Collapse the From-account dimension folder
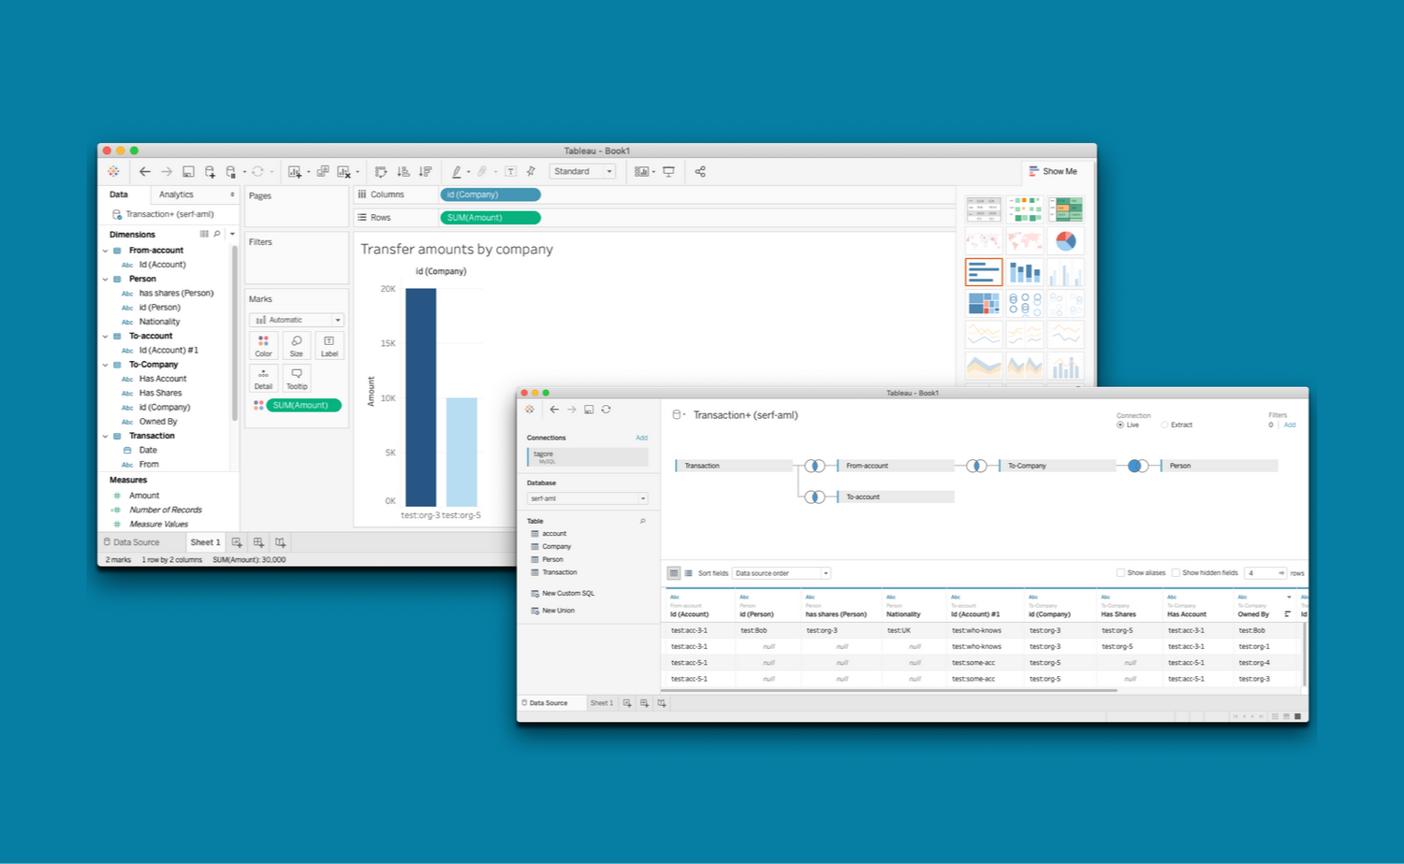This screenshot has width=1404, height=864. tap(106, 251)
